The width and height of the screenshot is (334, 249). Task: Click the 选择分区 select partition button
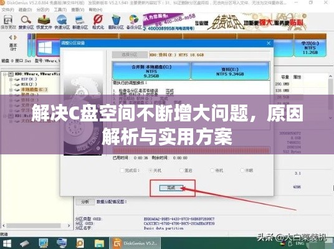[x=130, y=55]
